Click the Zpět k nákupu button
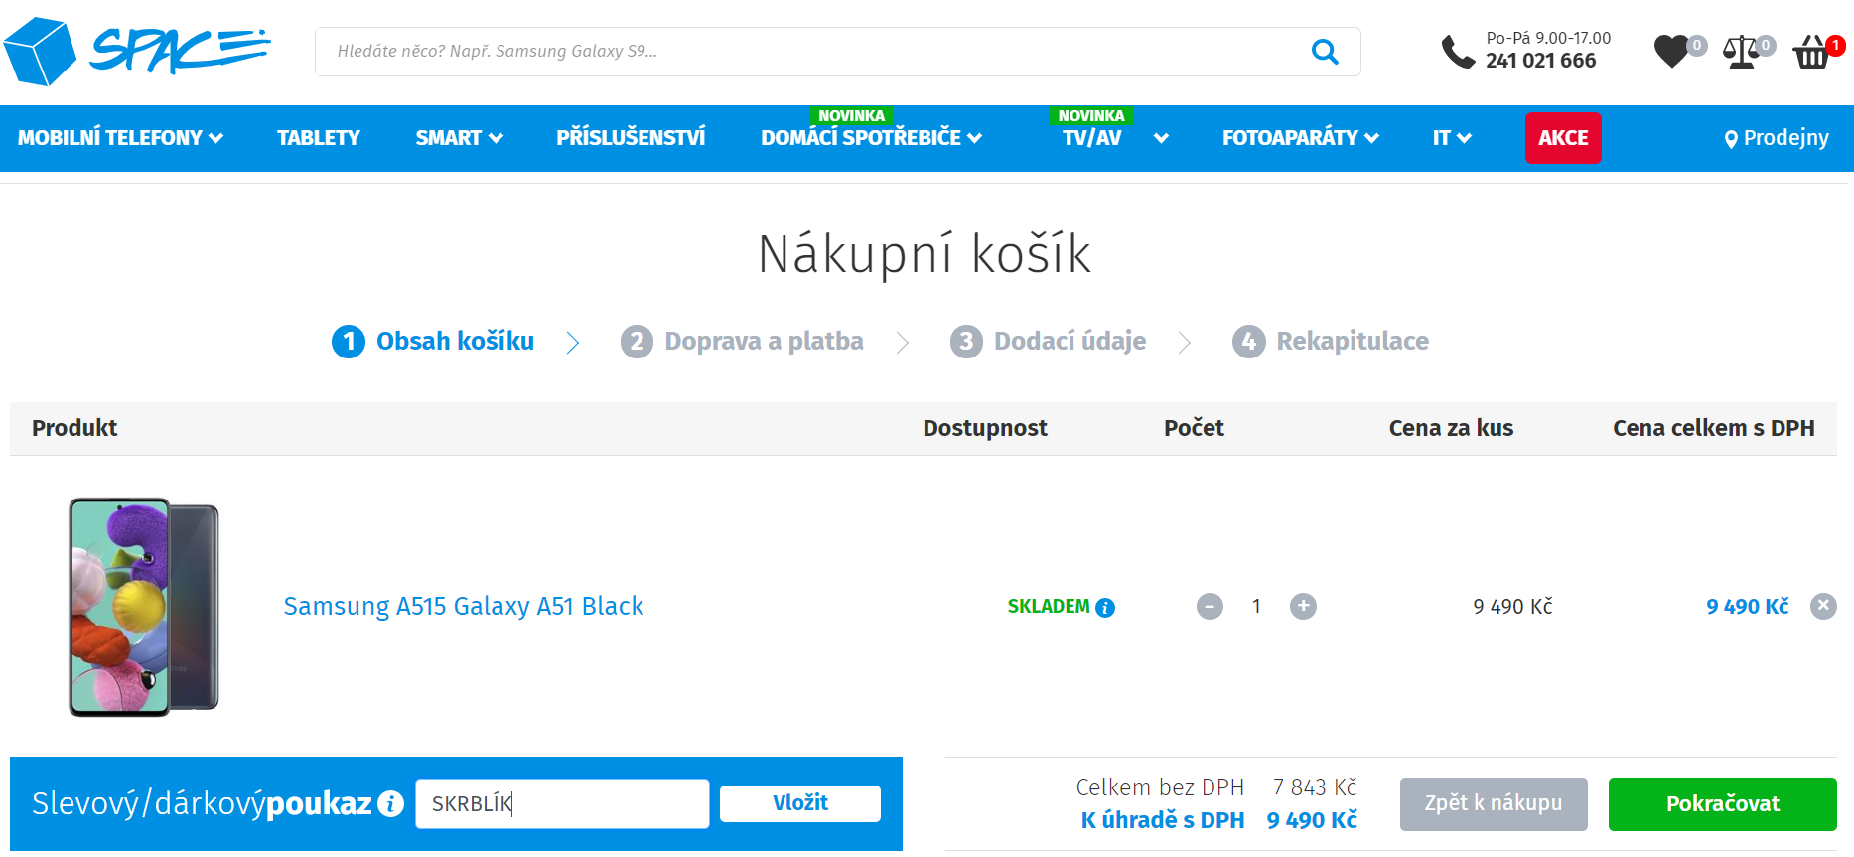The width and height of the screenshot is (1854, 857). pos(1494,803)
